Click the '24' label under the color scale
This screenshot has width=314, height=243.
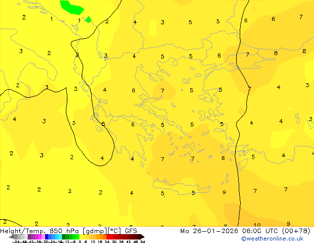coord(107,242)
